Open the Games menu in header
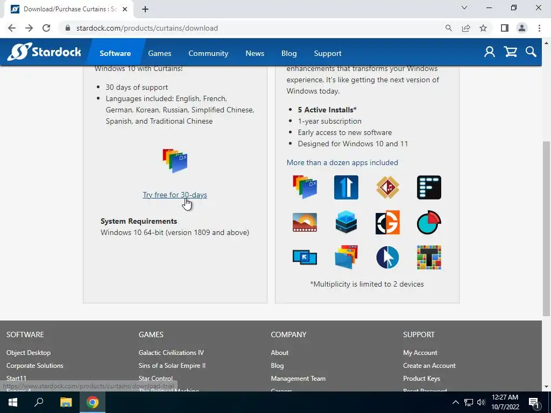The height and width of the screenshot is (413, 551). click(x=159, y=53)
